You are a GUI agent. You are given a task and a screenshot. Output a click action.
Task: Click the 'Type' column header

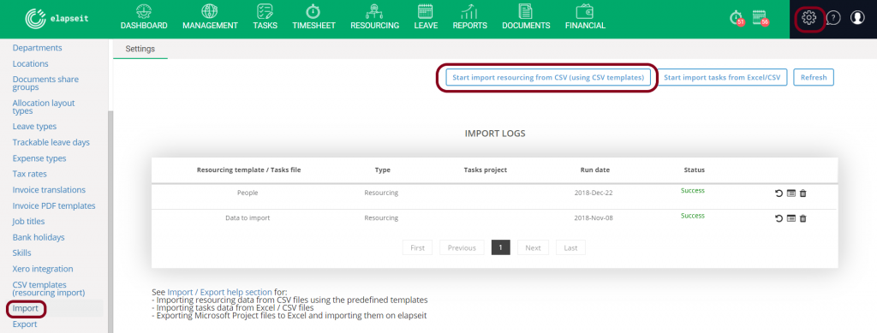coord(383,169)
